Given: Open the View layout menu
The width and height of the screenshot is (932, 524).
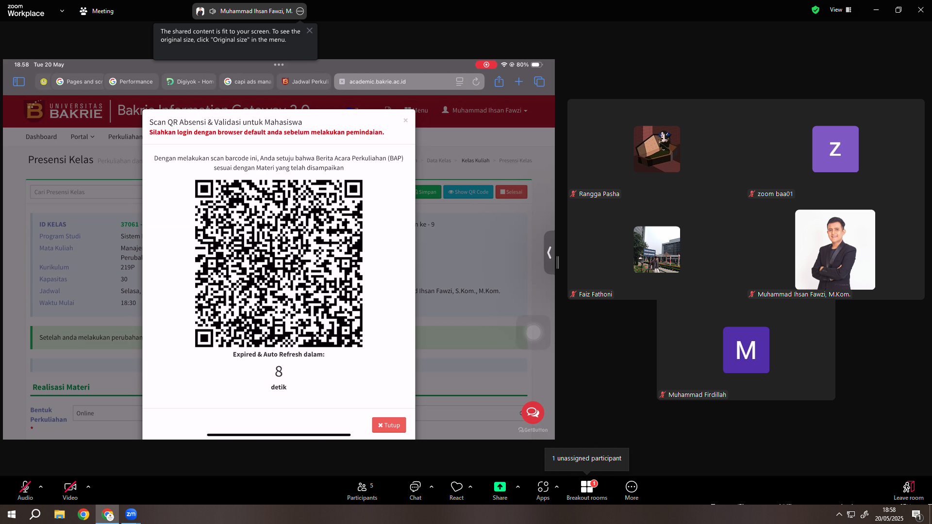Looking at the screenshot, I should [841, 10].
